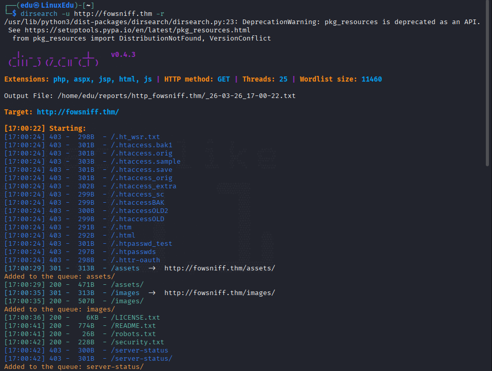This screenshot has height=371, width=492.
Task: Click the /server-status/ path with 301B size
Action: [142, 358]
